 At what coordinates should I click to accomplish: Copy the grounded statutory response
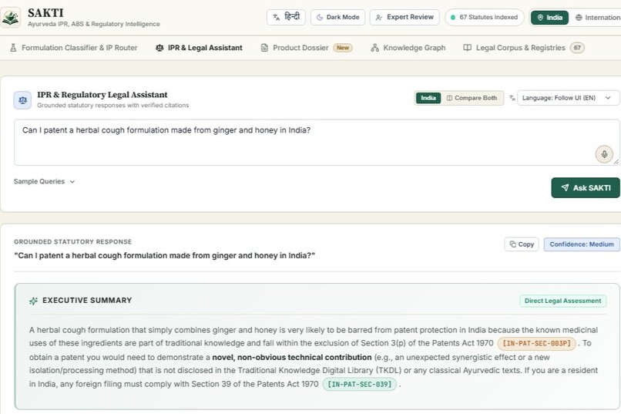522,244
